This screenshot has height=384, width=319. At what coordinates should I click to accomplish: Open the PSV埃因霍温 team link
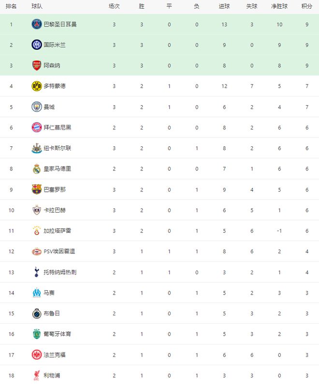click(x=59, y=252)
